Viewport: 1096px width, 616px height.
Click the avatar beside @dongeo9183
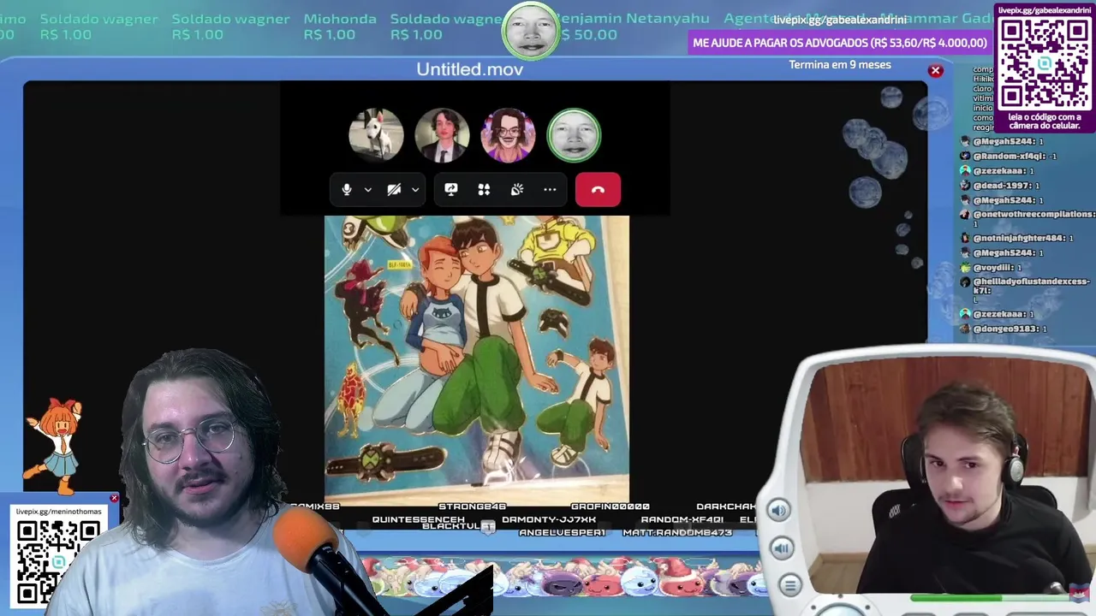click(965, 329)
